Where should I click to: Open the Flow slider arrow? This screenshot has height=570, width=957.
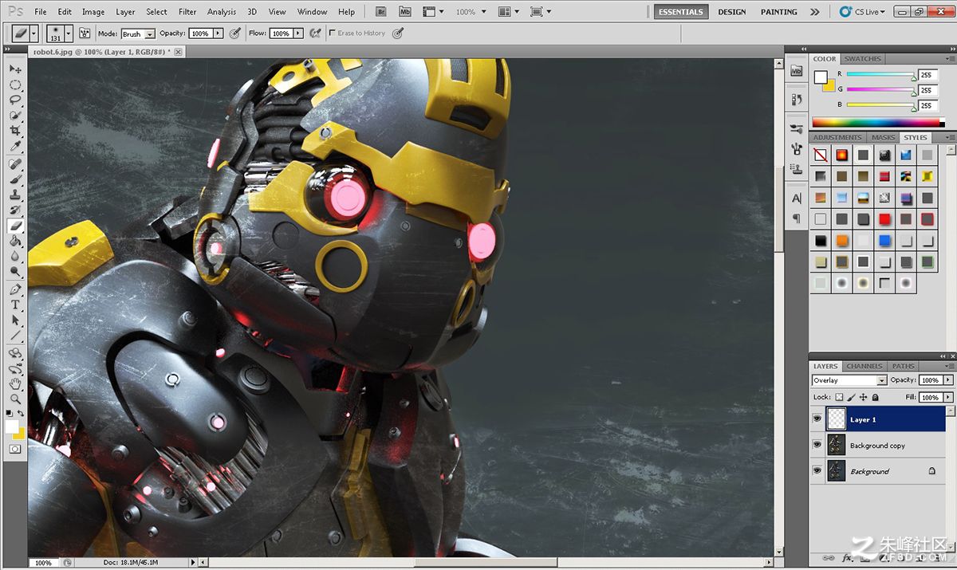(298, 33)
